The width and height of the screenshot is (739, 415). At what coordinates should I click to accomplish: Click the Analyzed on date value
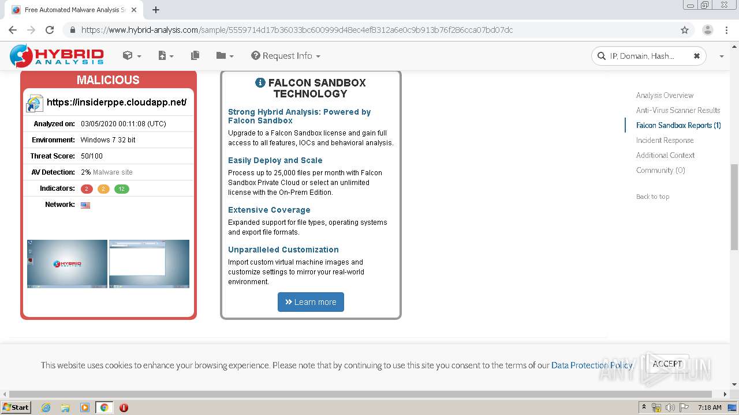coord(124,124)
